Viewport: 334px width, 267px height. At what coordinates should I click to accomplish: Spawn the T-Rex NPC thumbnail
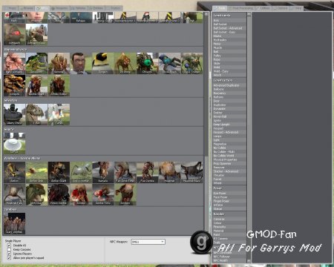tap(36, 114)
